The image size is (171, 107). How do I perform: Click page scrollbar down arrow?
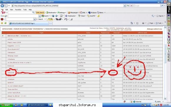(x=165, y=98)
